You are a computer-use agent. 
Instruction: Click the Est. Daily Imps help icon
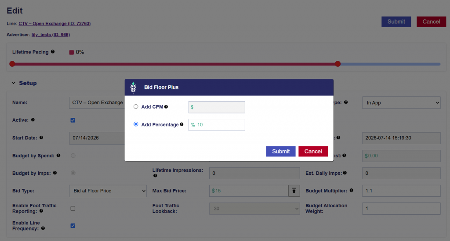tap(345, 173)
